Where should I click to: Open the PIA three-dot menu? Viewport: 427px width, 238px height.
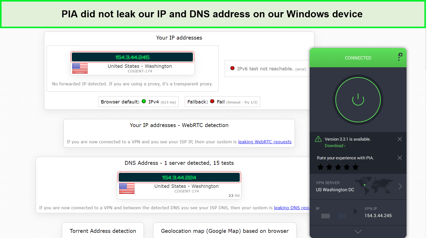click(399, 57)
